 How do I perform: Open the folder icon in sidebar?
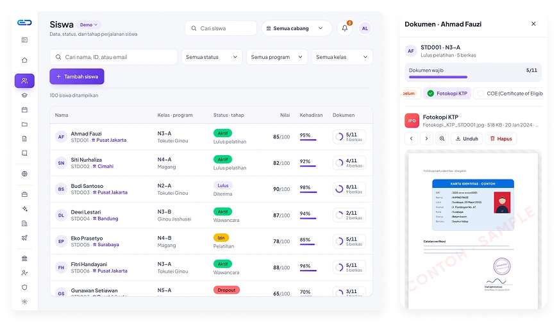[x=24, y=124]
